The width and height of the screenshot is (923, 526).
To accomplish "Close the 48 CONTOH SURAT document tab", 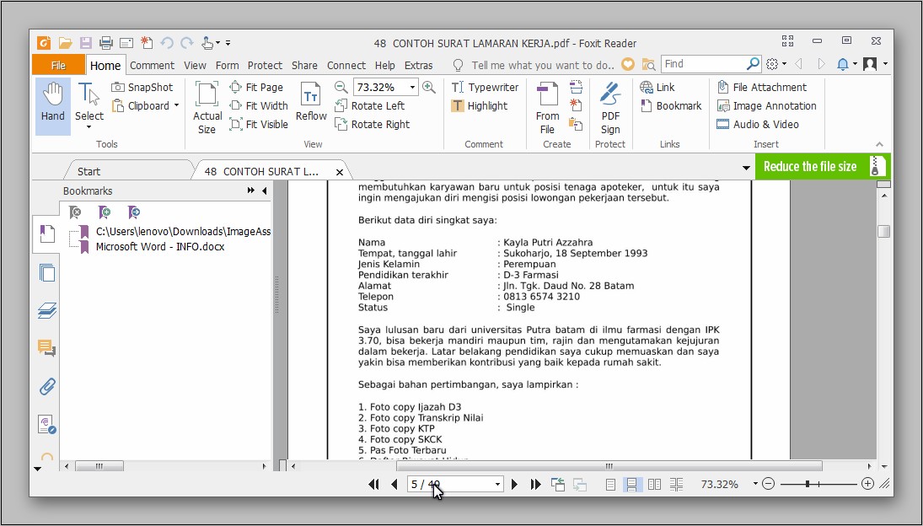I will [x=340, y=172].
